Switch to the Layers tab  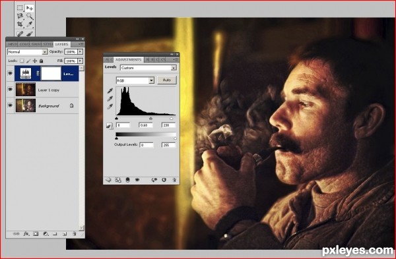tap(61, 44)
